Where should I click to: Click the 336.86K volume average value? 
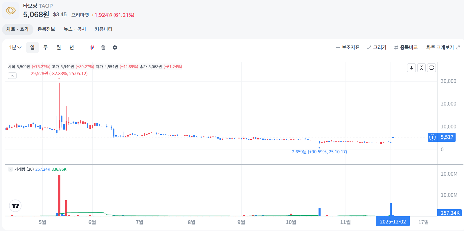(59, 169)
